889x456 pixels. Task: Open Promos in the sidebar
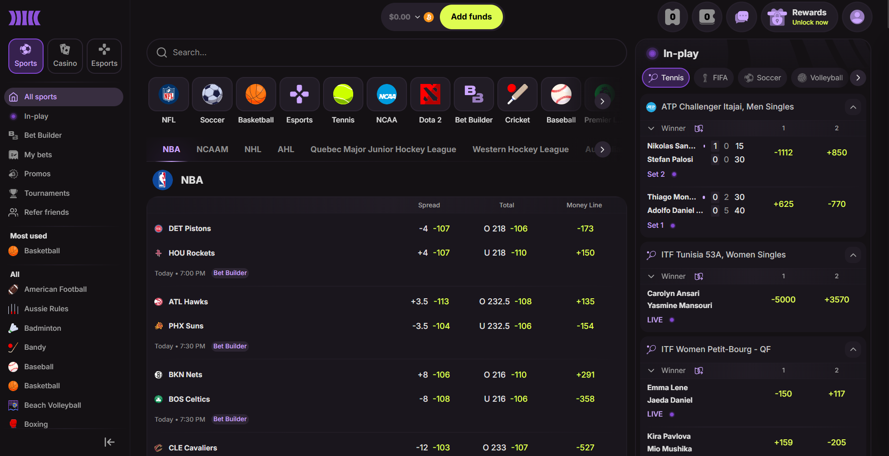37,174
